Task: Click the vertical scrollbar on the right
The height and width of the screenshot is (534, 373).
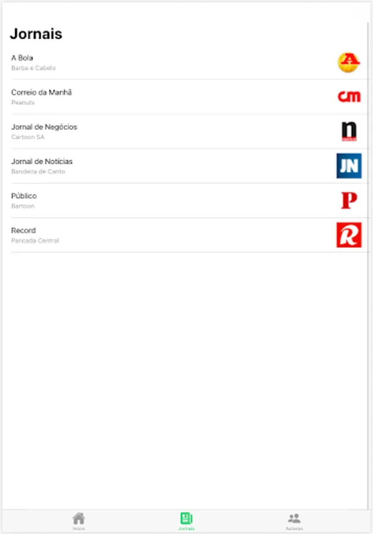Action: point(368,266)
